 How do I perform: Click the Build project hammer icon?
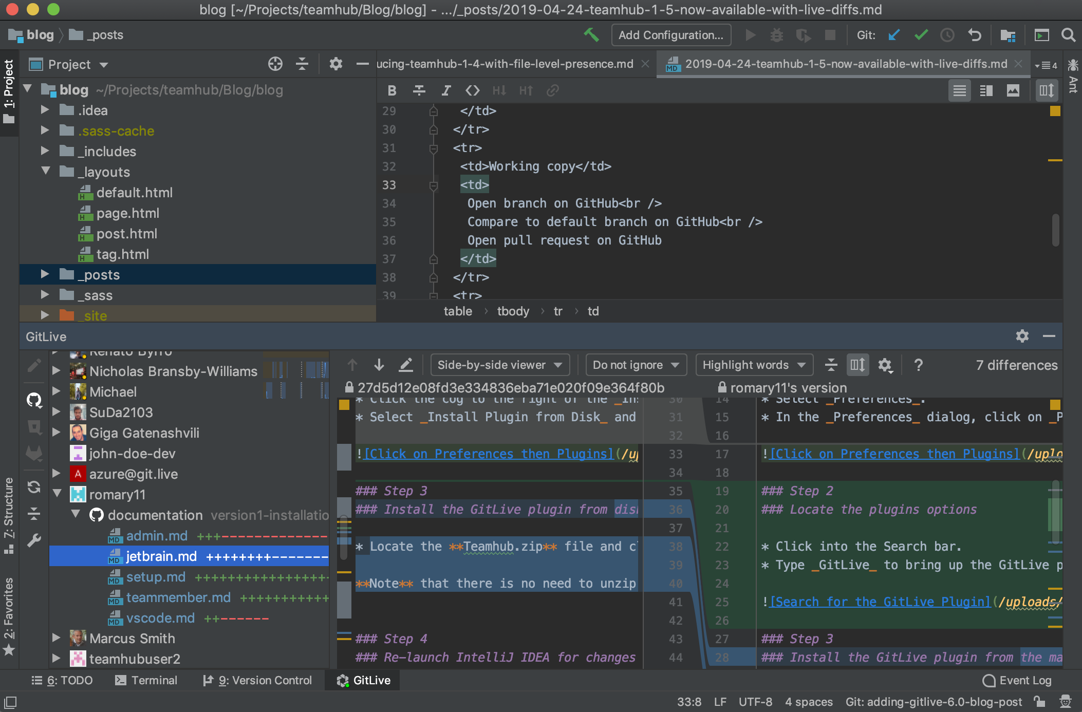pyautogui.click(x=591, y=35)
